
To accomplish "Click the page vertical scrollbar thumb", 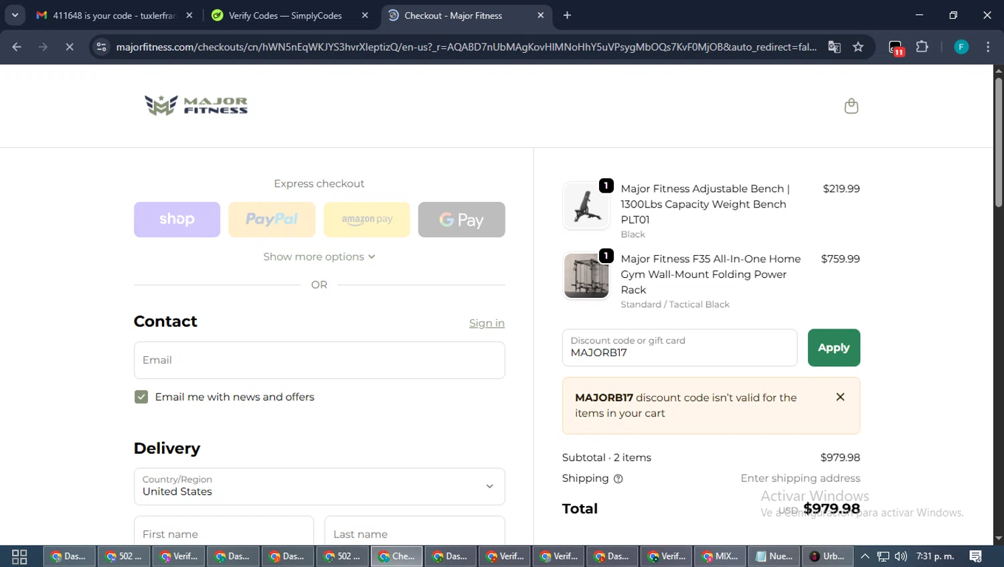I will (998, 143).
